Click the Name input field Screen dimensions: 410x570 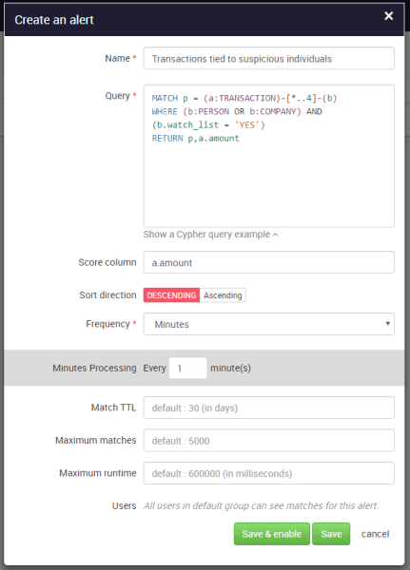pos(268,58)
